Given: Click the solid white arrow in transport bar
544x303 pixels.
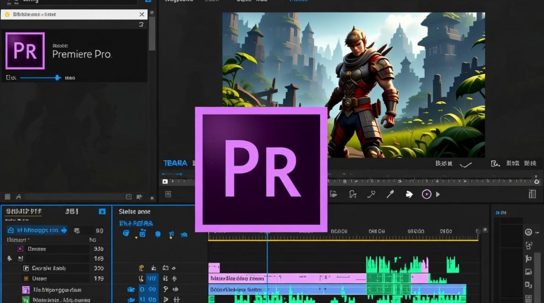Looking at the screenshot, I should pyautogui.click(x=409, y=195).
